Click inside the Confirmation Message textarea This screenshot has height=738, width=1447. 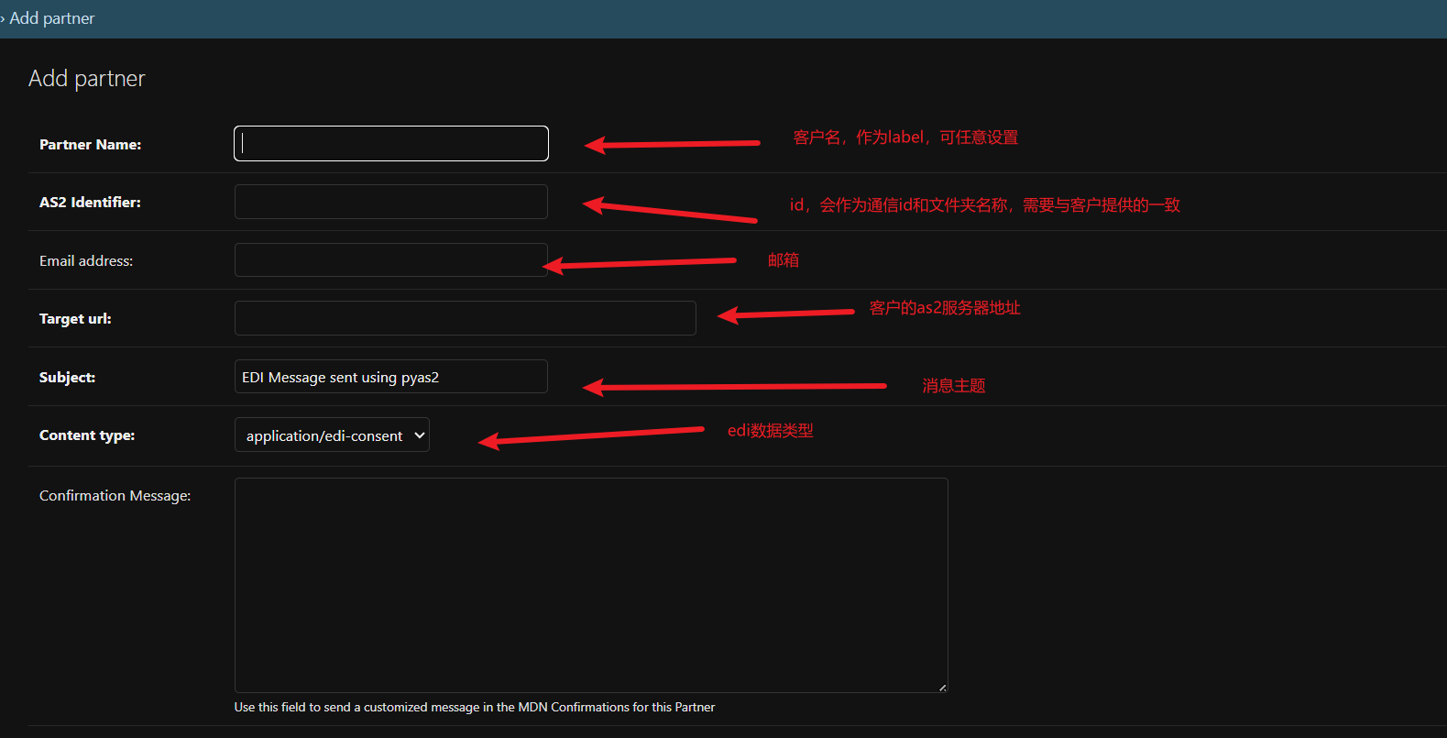[591, 585]
